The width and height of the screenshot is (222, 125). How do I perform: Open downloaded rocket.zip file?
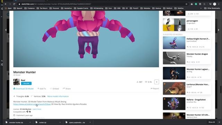click(x=42, y=123)
